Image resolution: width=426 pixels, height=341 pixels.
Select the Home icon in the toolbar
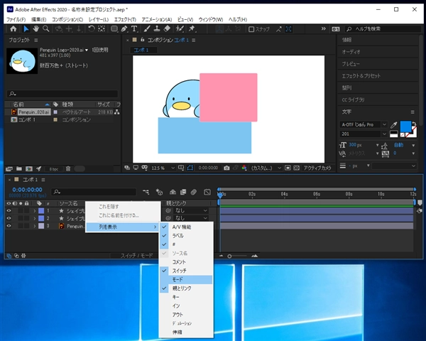13,29
